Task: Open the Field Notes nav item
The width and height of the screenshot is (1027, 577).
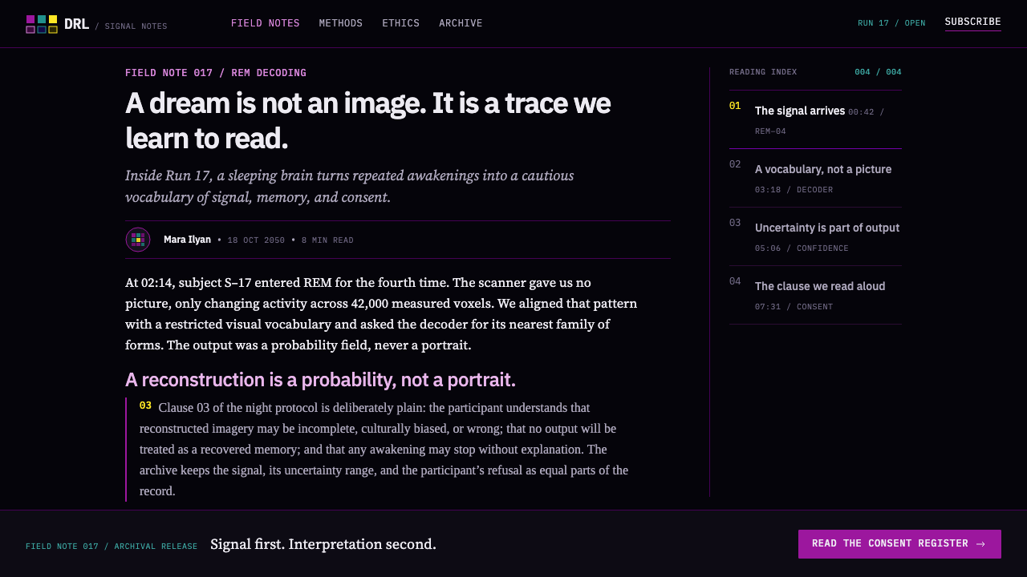Action: click(x=266, y=23)
